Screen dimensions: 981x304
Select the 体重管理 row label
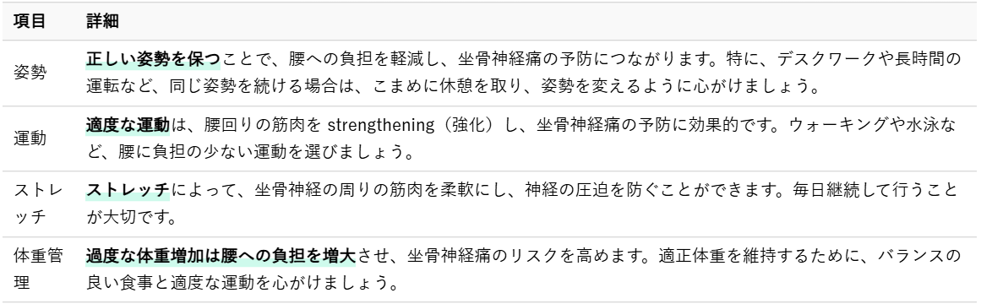(37, 269)
